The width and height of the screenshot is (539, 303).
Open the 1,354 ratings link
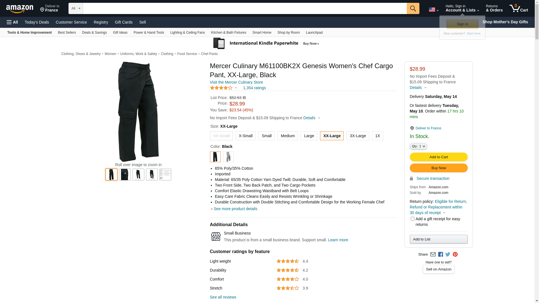click(254, 88)
